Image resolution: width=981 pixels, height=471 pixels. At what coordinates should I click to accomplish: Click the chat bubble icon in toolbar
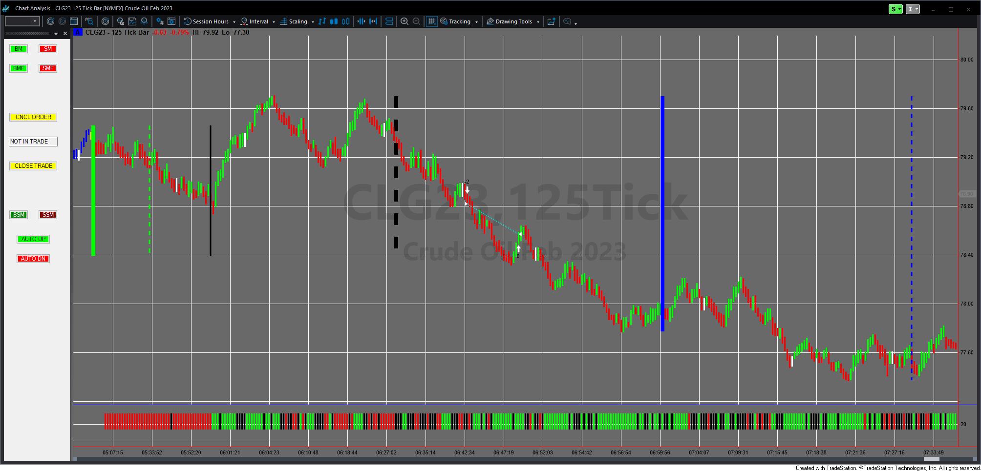point(567,21)
